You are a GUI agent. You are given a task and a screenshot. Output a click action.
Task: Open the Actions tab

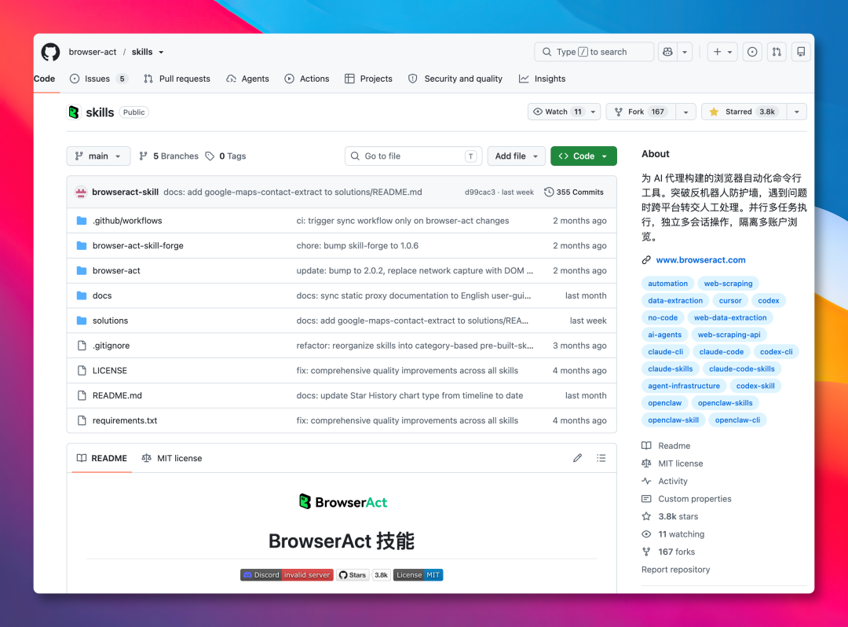point(307,79)
